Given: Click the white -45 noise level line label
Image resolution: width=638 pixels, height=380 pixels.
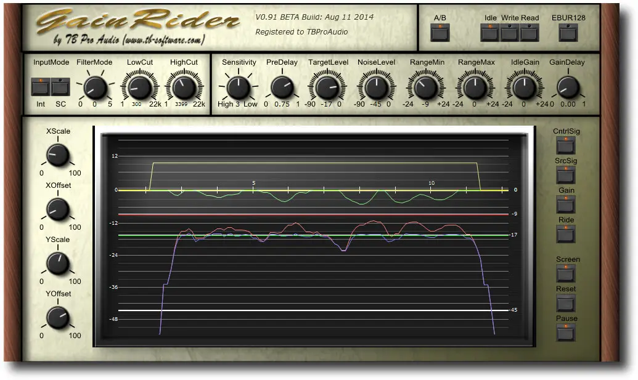Looking at the screenshot, I should tap(514, 310).
